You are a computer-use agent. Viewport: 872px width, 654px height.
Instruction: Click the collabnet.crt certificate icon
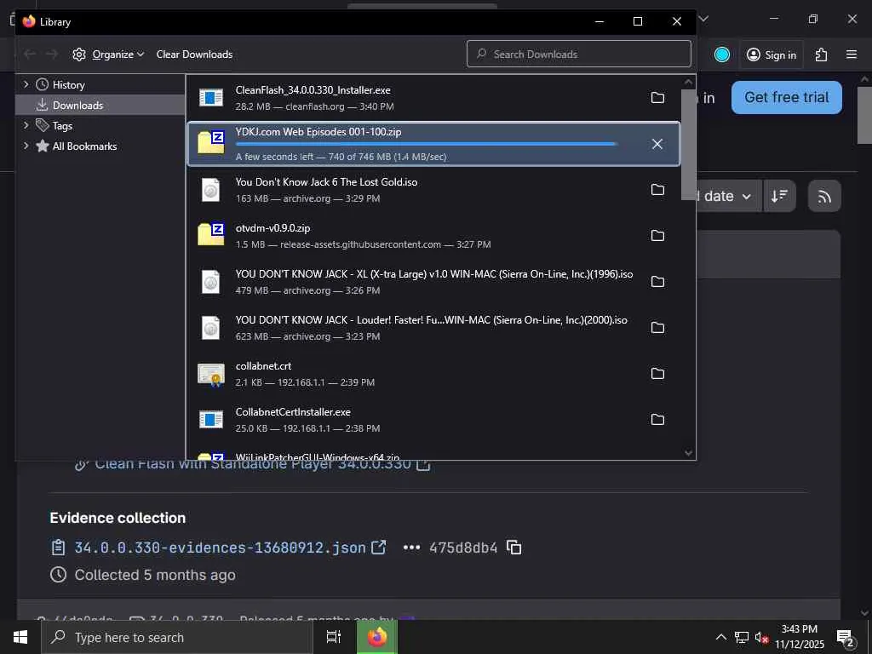pos(211,375)
